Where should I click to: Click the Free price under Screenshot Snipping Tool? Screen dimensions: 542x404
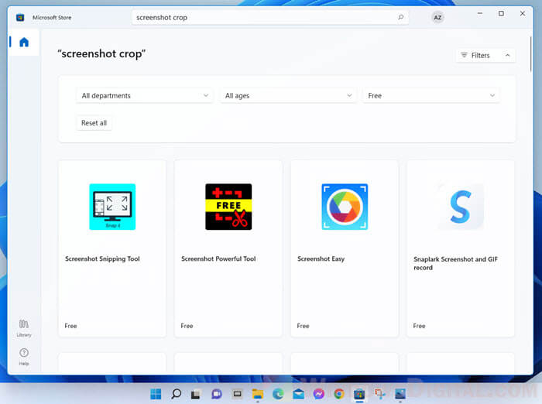(x=70, y=326)
